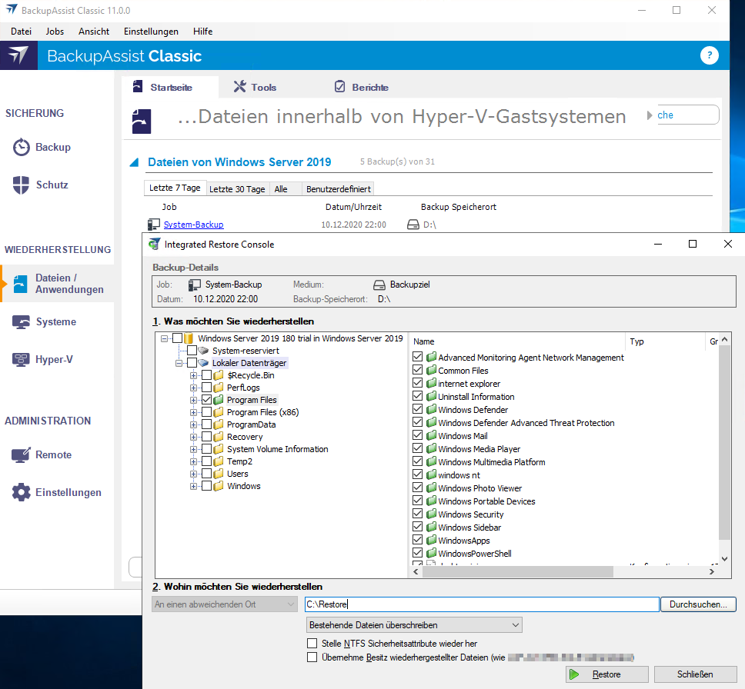Click the blue help question mark icon
This screenshot has height=689, width=745.
pos(709,55)
